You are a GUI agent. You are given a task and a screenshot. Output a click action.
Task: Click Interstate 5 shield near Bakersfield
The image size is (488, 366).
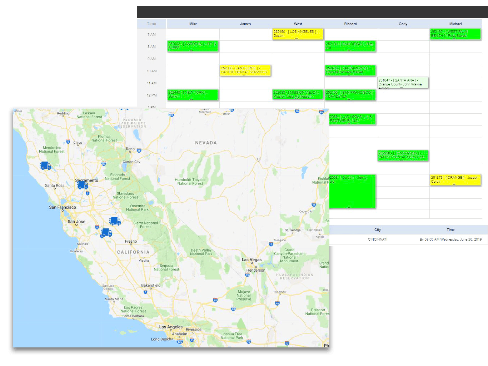145,292
